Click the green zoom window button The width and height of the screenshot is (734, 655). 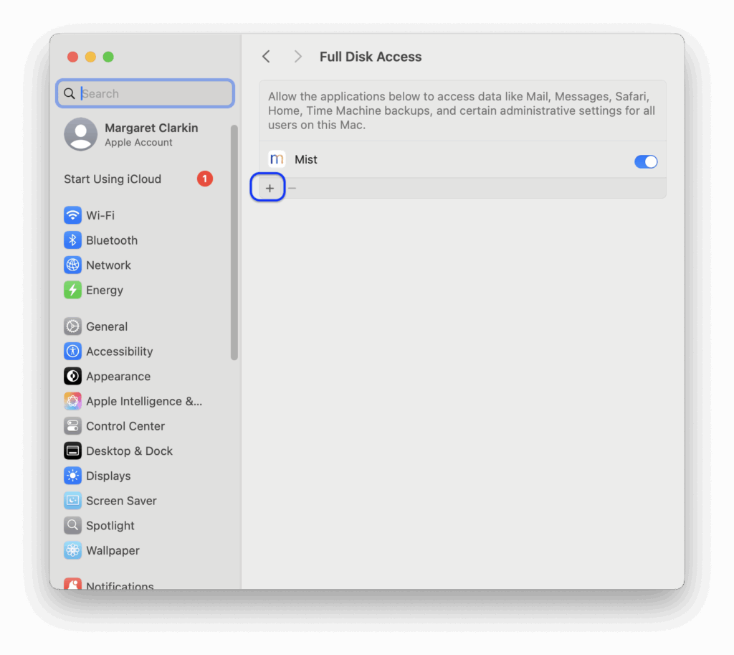coord(108,57)
